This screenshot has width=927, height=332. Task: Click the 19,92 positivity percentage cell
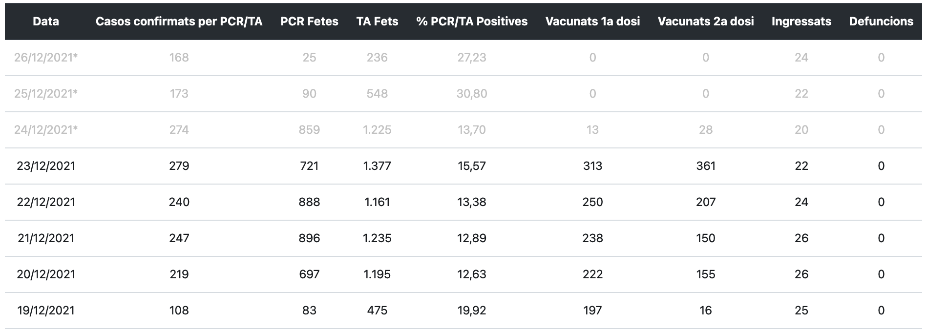click(472, 311)
